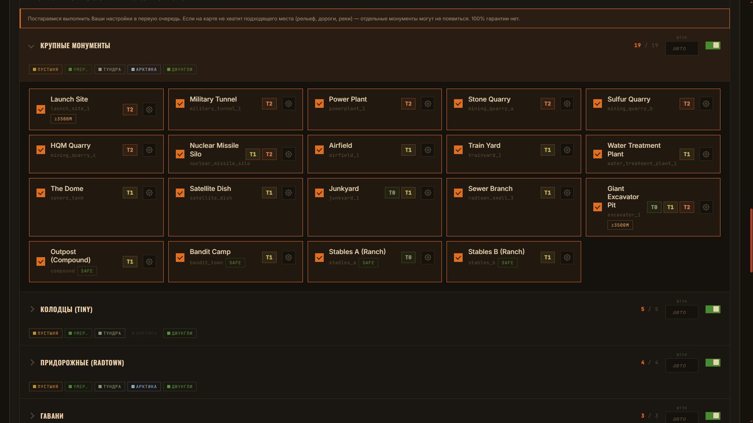Select T2 tier on Giant Excavator Pit

tap(687, 207)
